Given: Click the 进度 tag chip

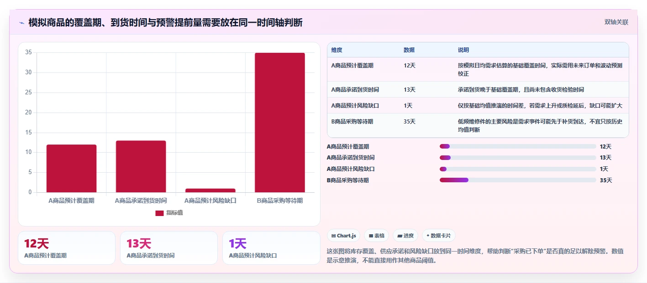Looking at the screenshot, I should point(405,236).
